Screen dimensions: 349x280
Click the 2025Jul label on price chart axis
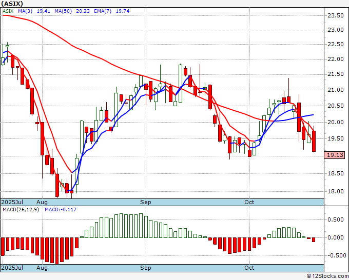click(x=12, y=202)
